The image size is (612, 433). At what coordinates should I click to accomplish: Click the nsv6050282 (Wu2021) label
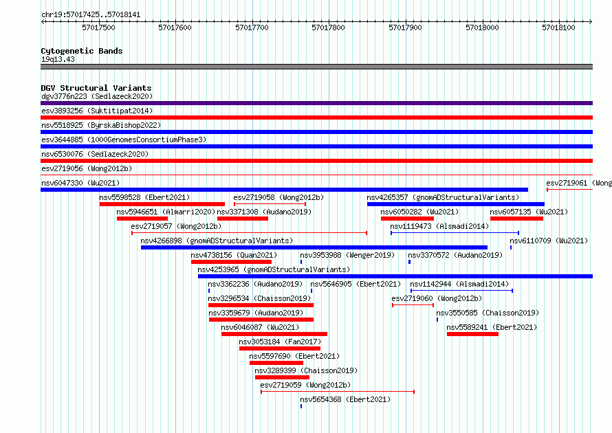coord(419,212)
